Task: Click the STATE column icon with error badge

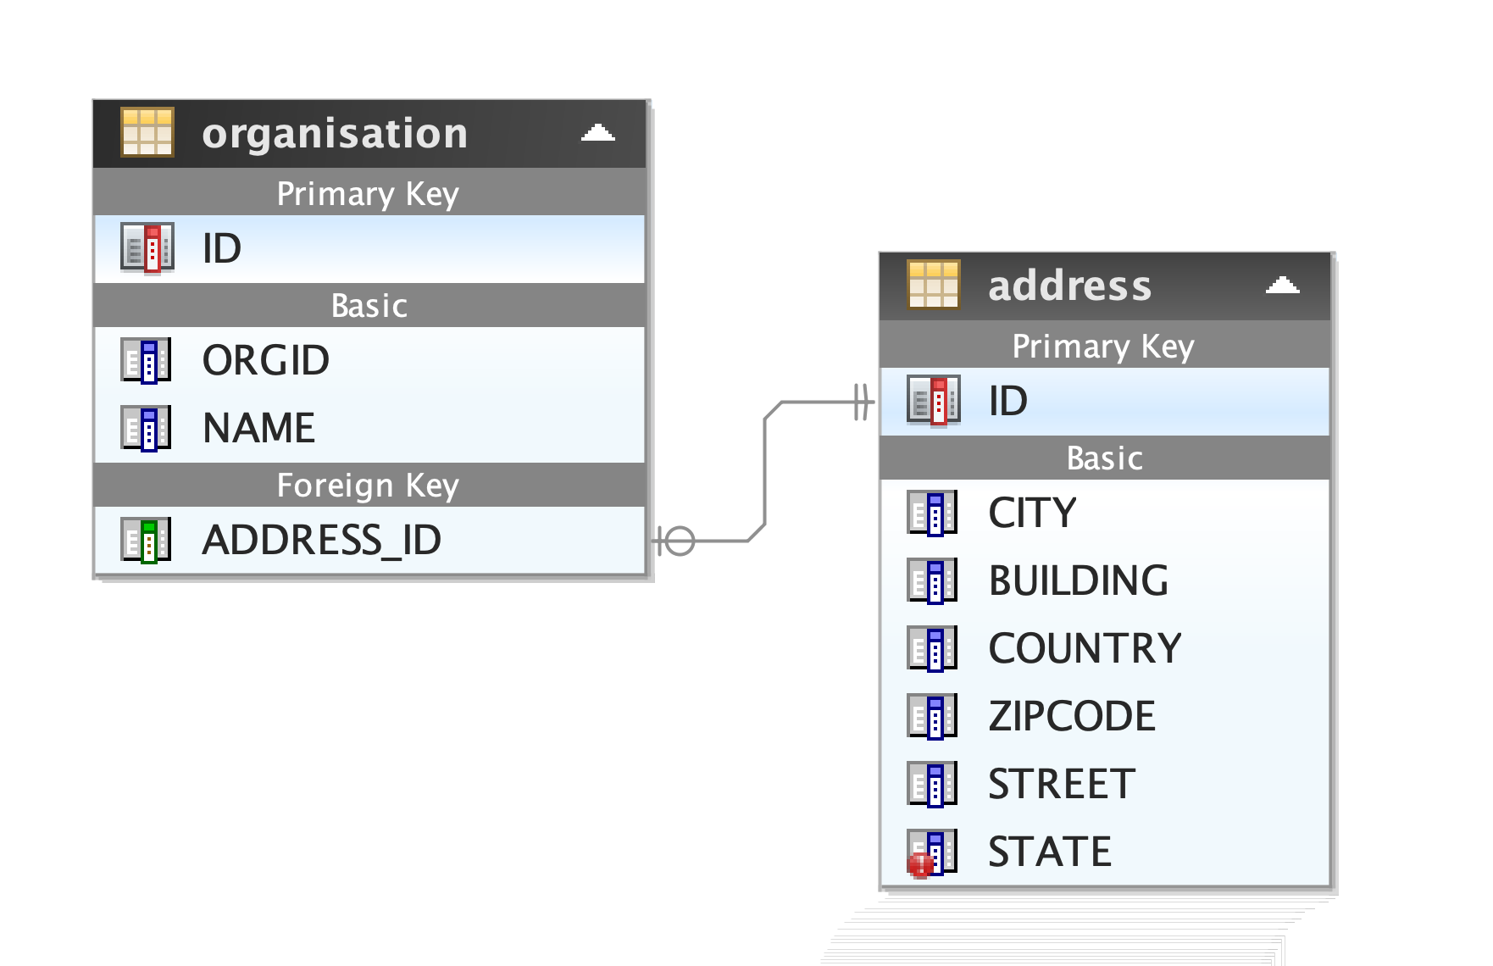Action: pos(932,852)
